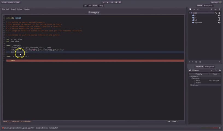Open script attached to juego node
223x131 pixels.
(216, 13)
